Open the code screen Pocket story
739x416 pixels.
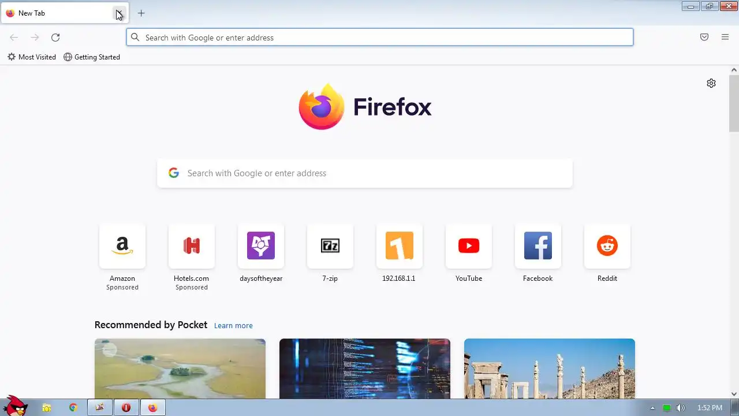pyautogui.click(x=365, y=369)
